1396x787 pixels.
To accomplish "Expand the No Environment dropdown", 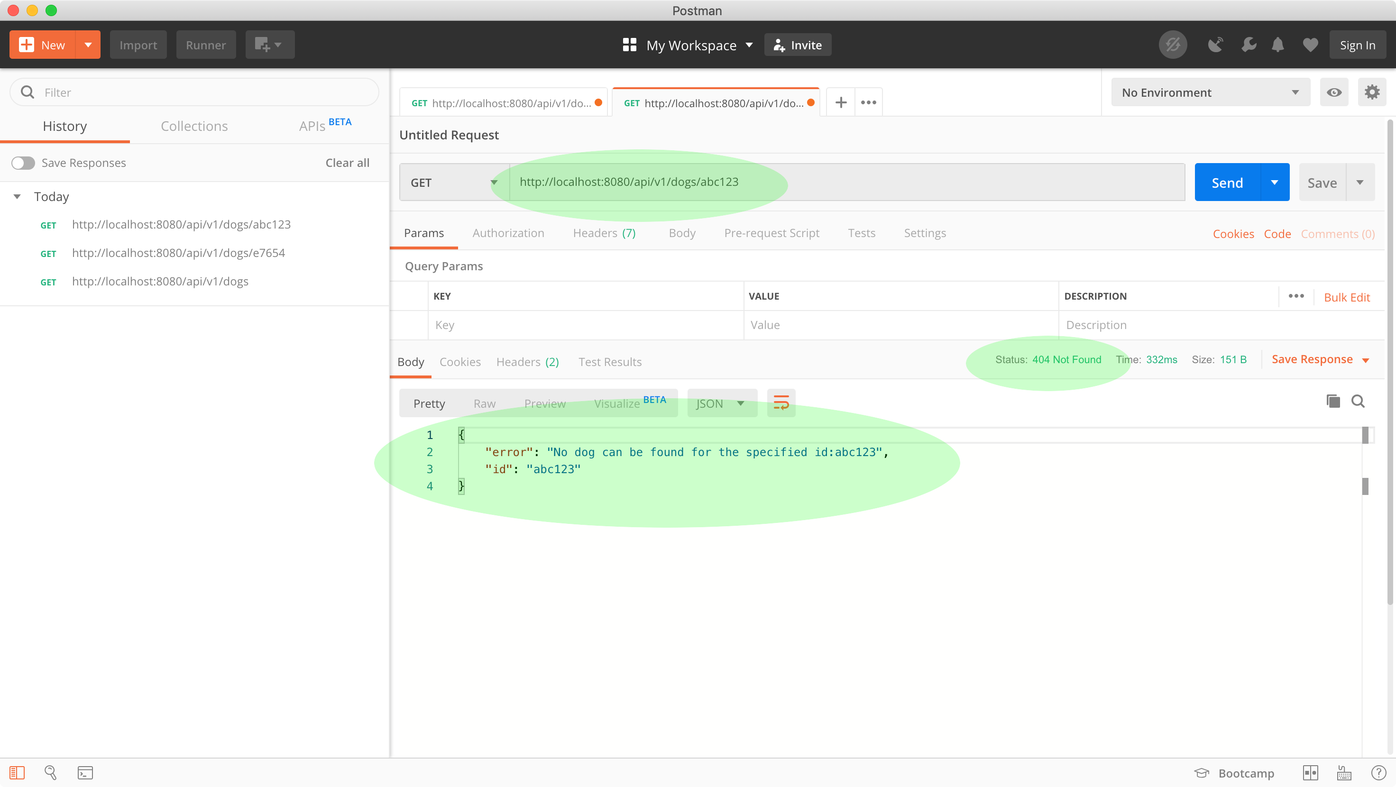I will coord(1210,92).
